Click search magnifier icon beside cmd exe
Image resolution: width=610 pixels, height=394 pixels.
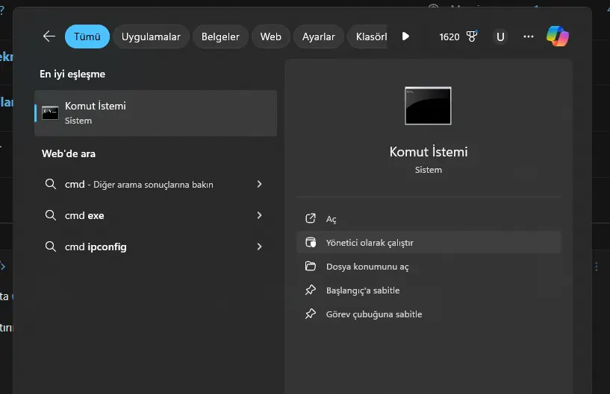pyautogui.click(x=51, y=215)
